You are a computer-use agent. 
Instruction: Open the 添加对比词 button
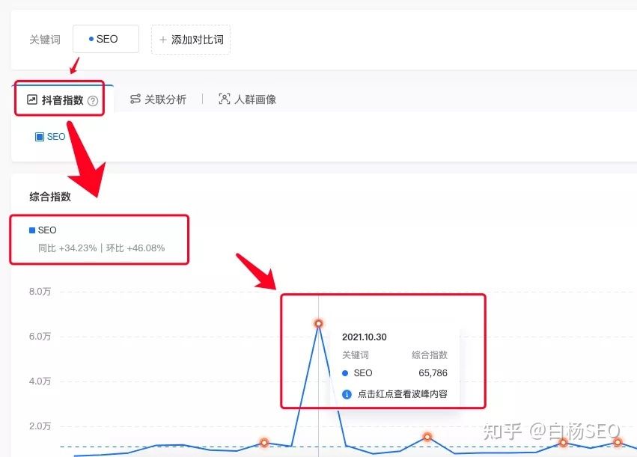[x=191, y=39]
